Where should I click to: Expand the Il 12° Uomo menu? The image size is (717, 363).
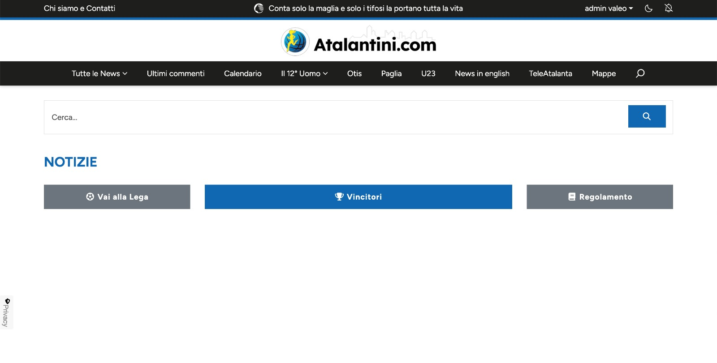(304, 73)
